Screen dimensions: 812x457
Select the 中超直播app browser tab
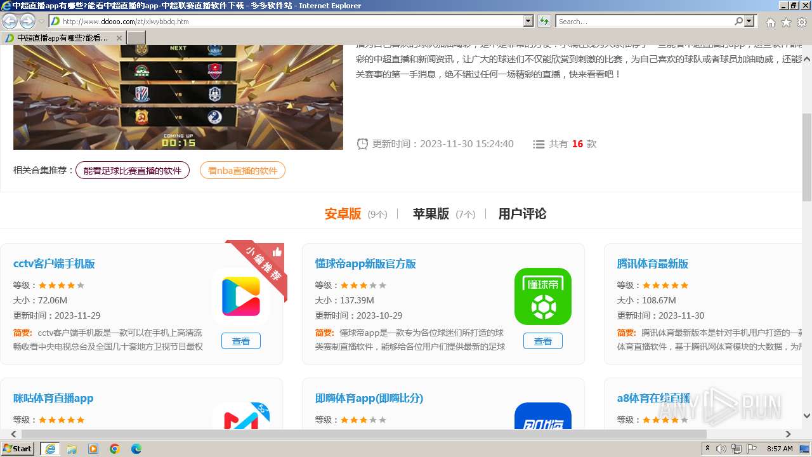click(62, 38)
